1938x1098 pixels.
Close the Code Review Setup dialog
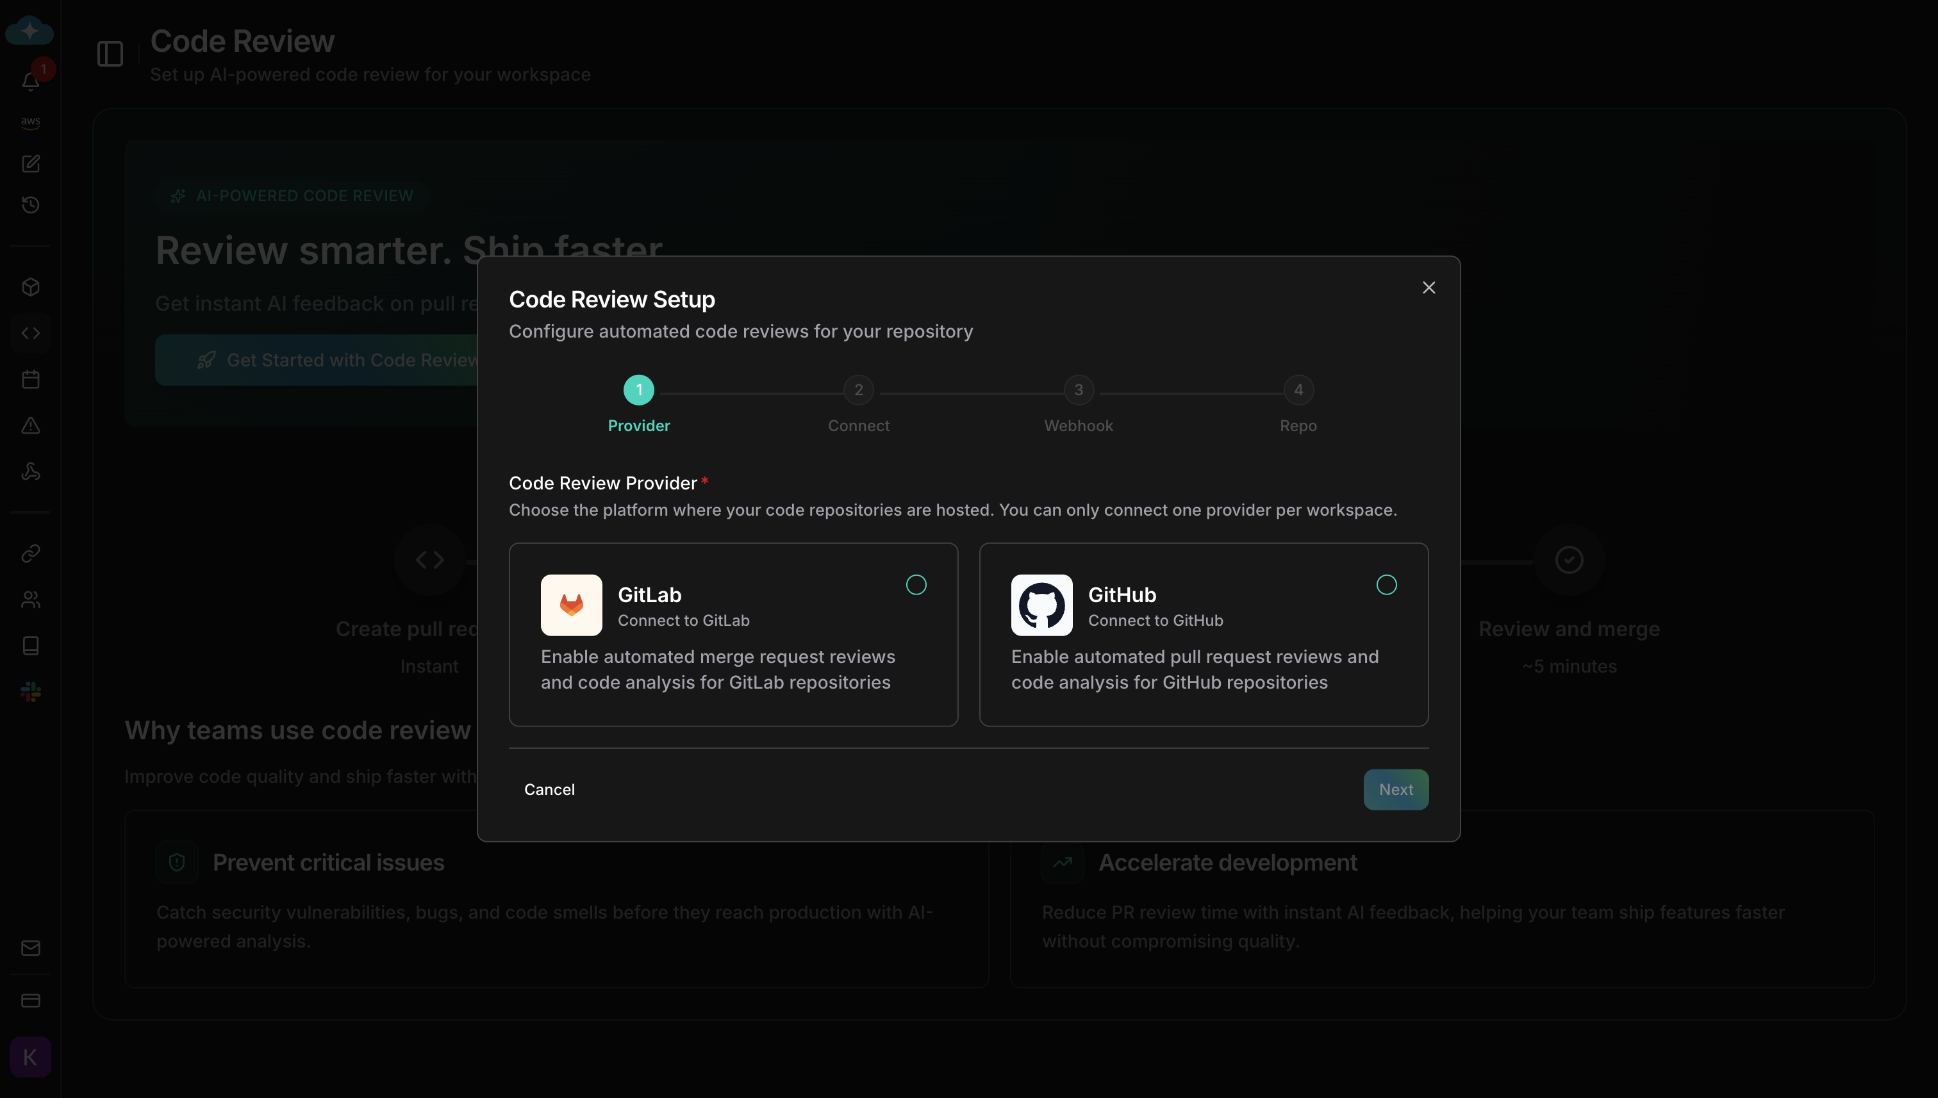click(1428, 288)
